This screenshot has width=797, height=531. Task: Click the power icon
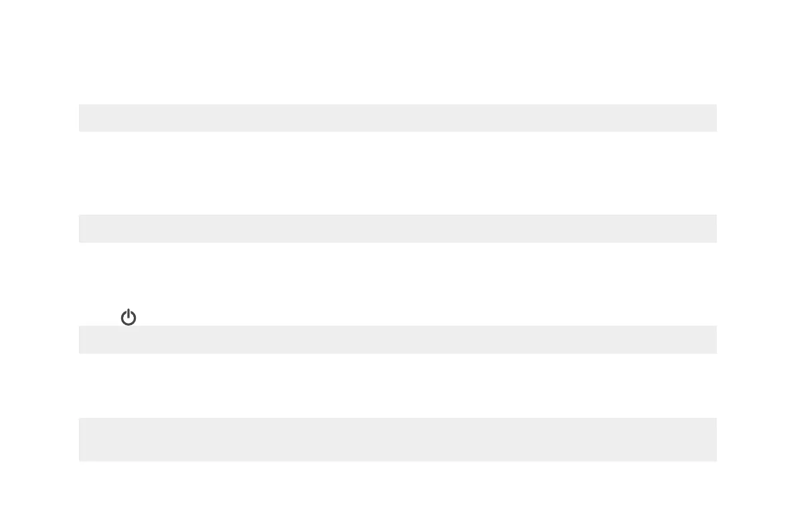[x=128, y=318]
